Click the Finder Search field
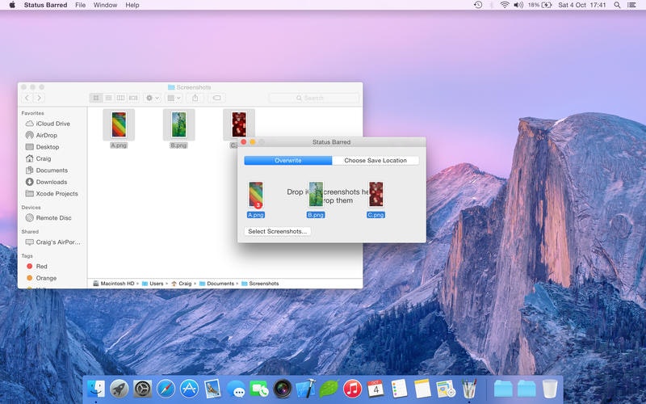Viewport: 646px width, 404px height. 313,98
